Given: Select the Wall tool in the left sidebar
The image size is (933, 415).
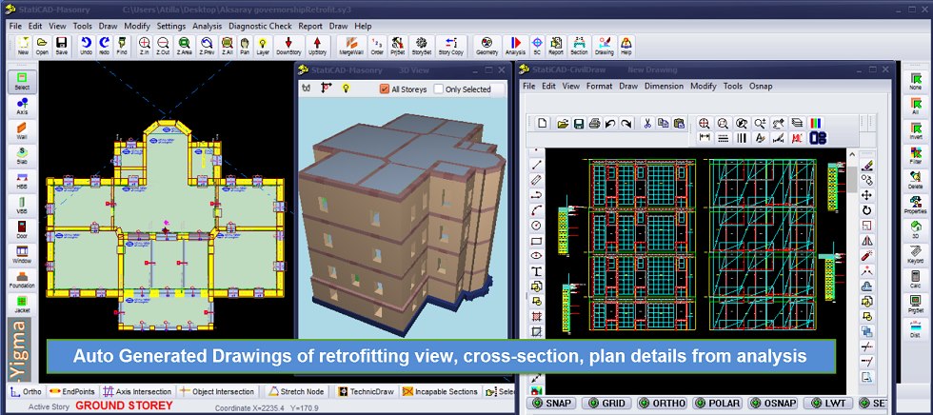Looking at the screenshot, I should pos(21,131).
